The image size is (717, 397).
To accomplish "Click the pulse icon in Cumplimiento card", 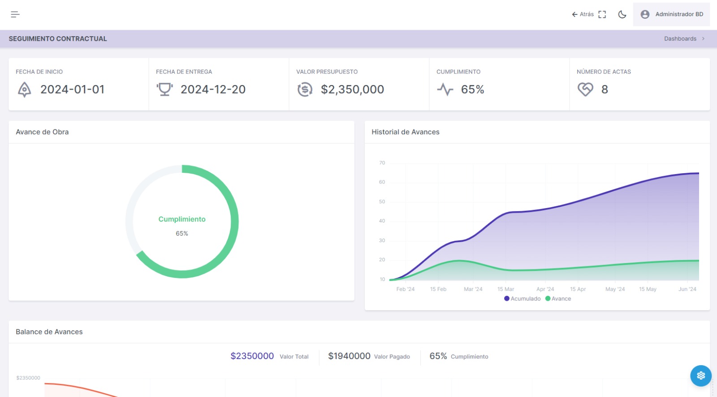I will [x=445, y=90].
